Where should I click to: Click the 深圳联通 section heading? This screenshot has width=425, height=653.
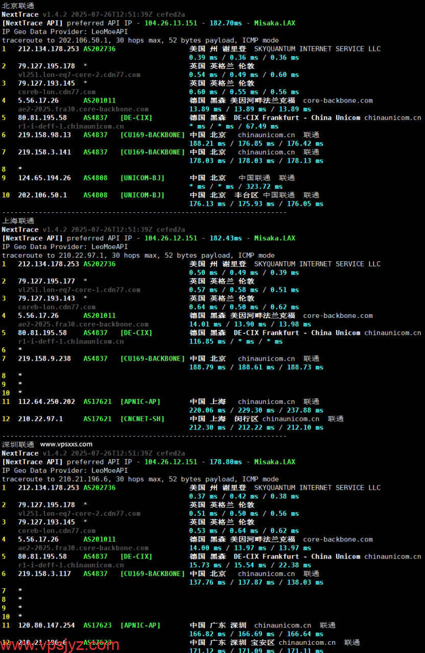[x=18, y=444]
